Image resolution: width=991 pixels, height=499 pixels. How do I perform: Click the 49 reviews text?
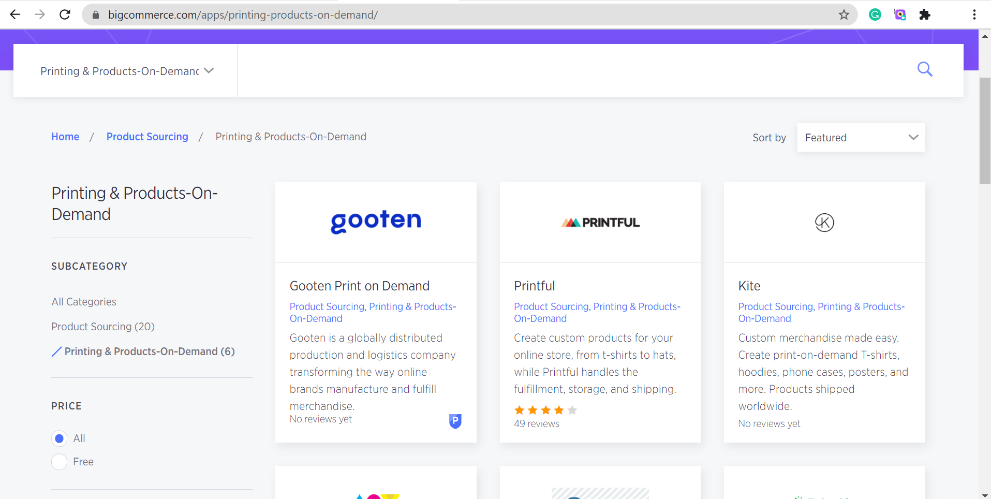pyautogui.click(x=537, y=423)
